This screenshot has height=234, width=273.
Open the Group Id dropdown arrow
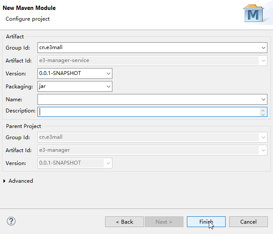click(x=263, y=47)
